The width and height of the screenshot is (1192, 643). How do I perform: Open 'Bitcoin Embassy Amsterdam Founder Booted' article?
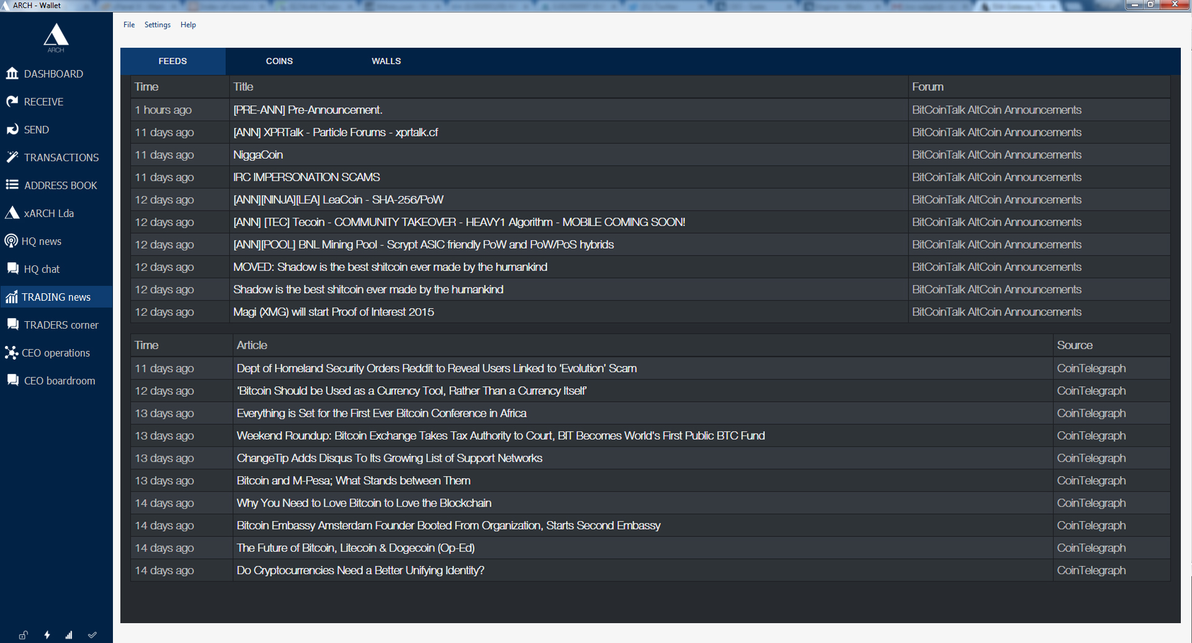point(449,525)
